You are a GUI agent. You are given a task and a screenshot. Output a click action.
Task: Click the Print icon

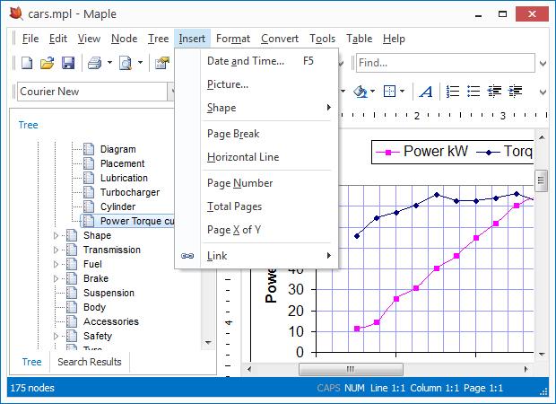click(x=94, y=63)
